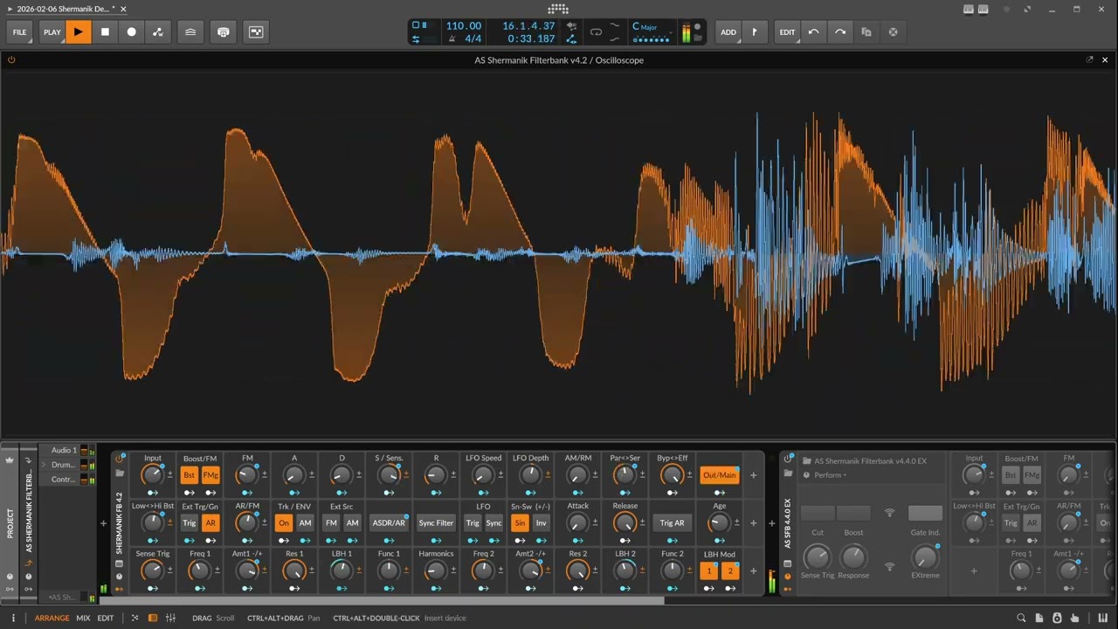Click the Duplicate icon next to Redo
The image size is (1118, 629).
tap(866, 32)
